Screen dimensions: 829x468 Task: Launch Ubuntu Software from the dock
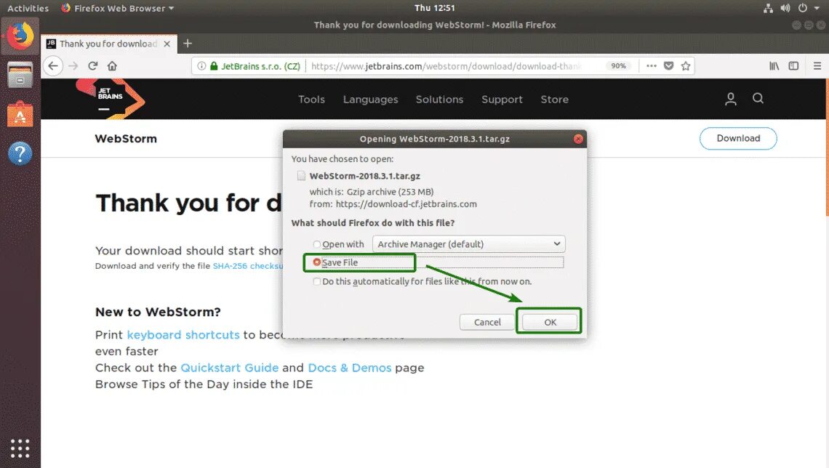tap(20, 114)
